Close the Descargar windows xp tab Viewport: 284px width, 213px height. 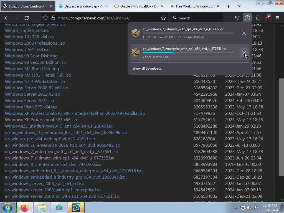[106, 6]
